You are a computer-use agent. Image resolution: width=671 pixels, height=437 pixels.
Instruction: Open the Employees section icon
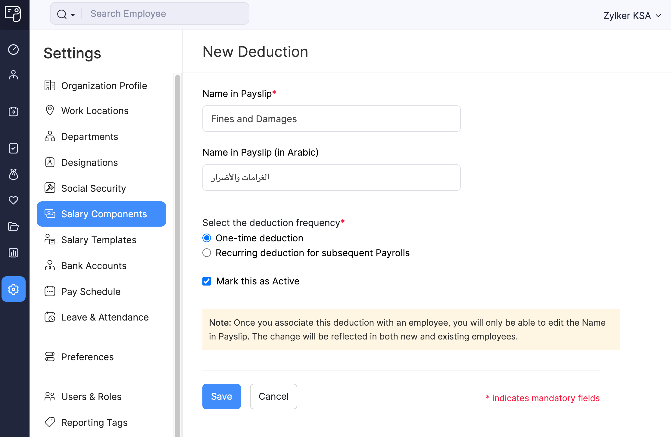click(x=14, y=75)
